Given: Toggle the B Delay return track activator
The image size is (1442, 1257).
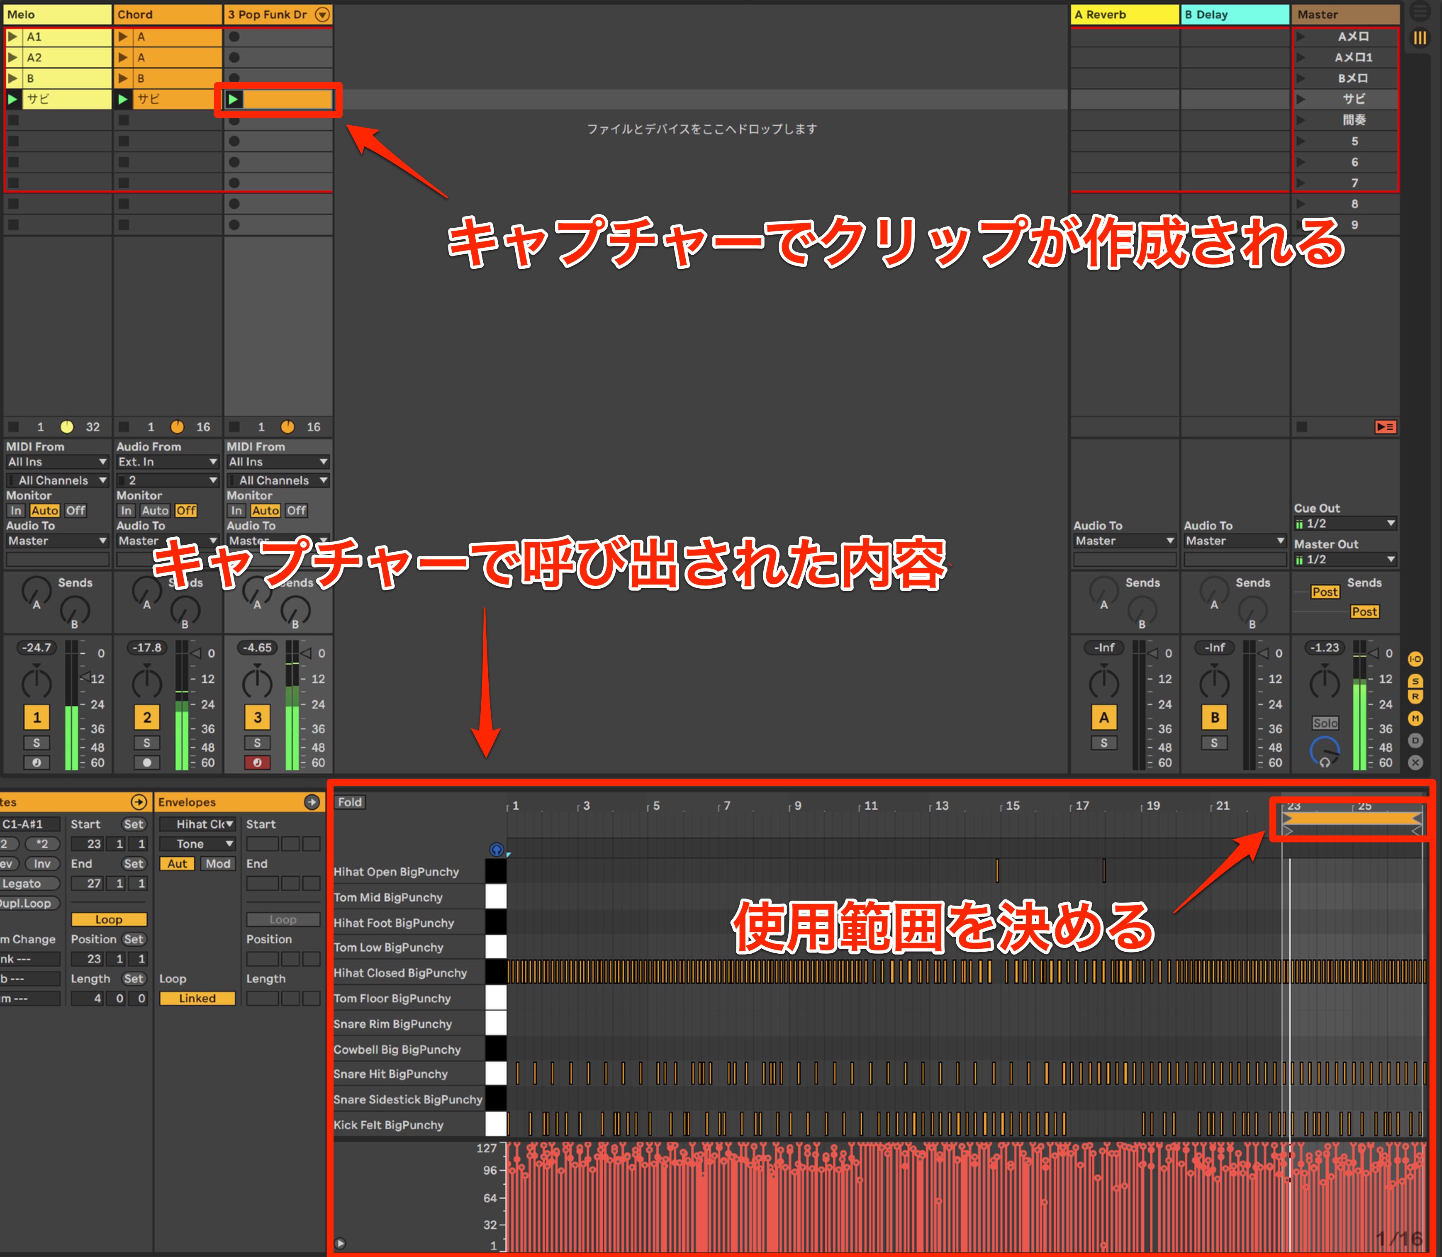Looking at the screenshot, I should point(1215,717).
